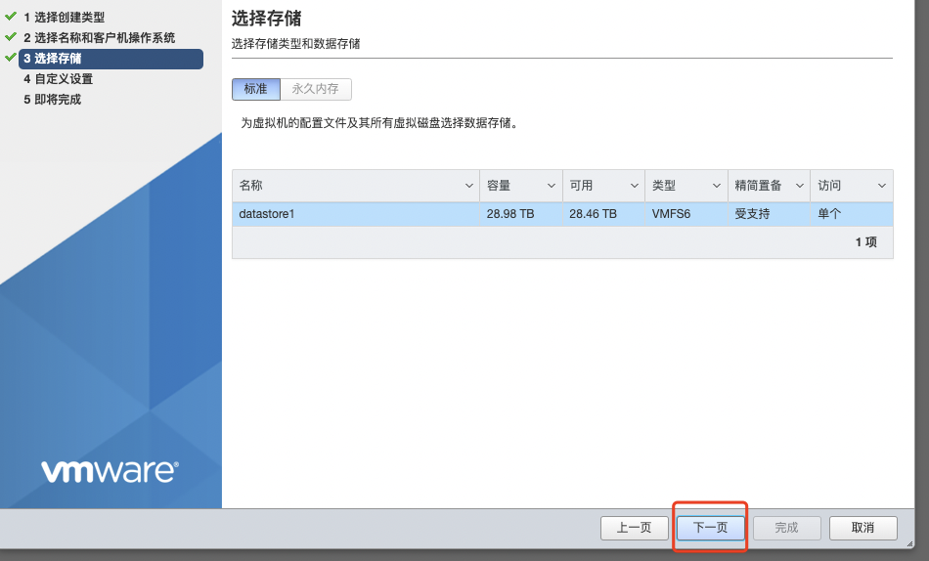Cancel the wizard with 取消
The height and width of the screenshot is (561, 929).
point(863,528)
